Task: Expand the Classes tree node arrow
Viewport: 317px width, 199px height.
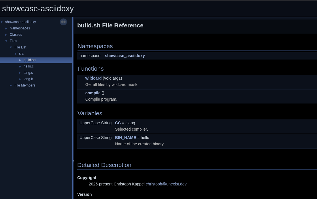Action: [6, 35]
